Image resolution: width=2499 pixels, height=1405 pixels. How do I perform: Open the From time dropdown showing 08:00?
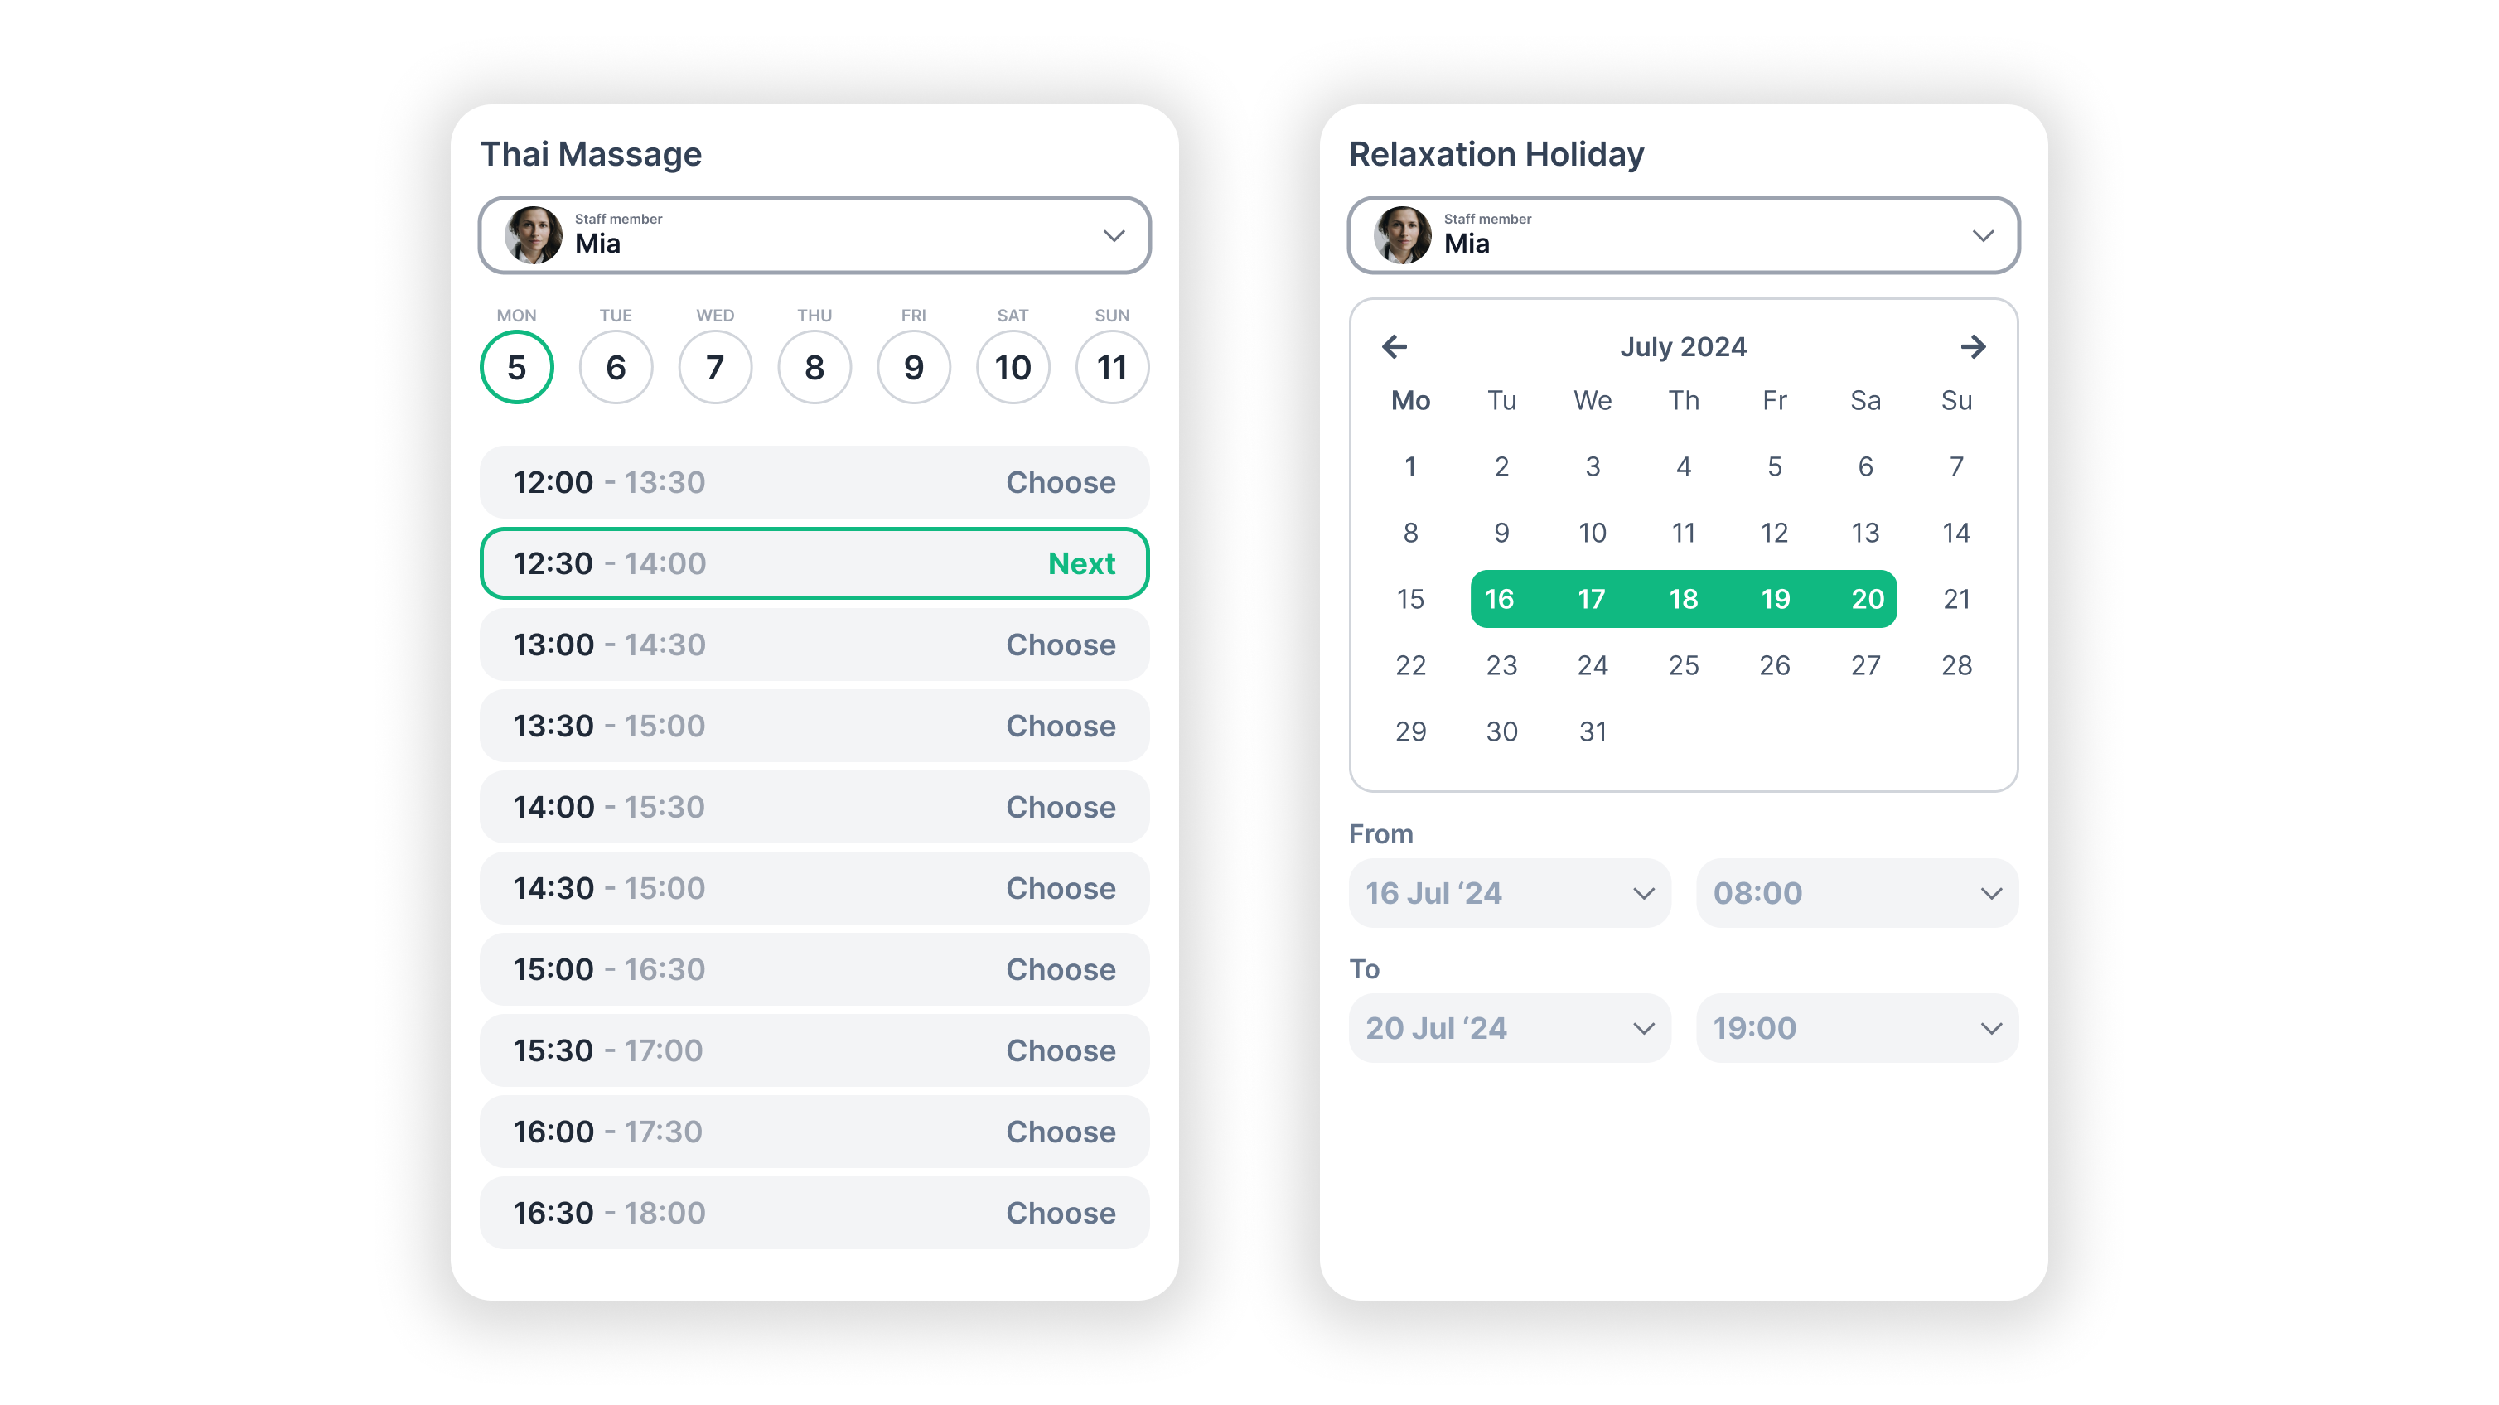click(x=1857, y=892)
